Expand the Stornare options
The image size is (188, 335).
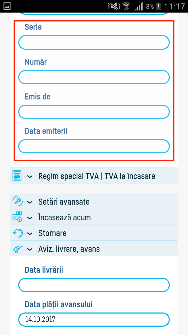(30, 233)
